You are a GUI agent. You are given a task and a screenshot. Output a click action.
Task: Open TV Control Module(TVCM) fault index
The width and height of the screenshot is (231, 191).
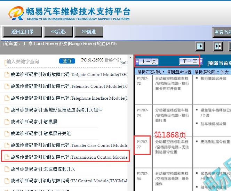click(69, 181)
